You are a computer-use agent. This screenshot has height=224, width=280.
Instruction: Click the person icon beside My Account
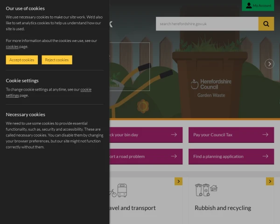tap(249, 6)
